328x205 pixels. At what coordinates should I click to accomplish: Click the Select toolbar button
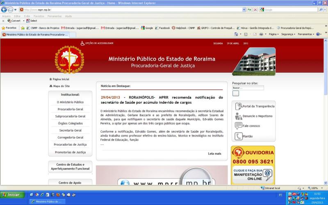[x=32, y=21]
